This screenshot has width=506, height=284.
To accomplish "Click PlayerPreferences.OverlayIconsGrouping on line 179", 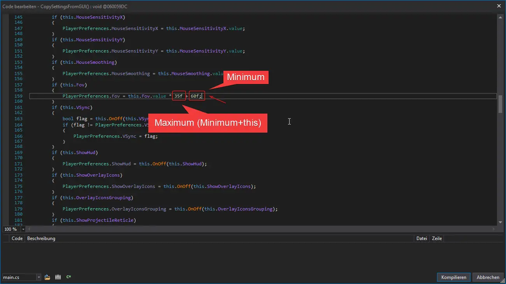I will (114, 209).
